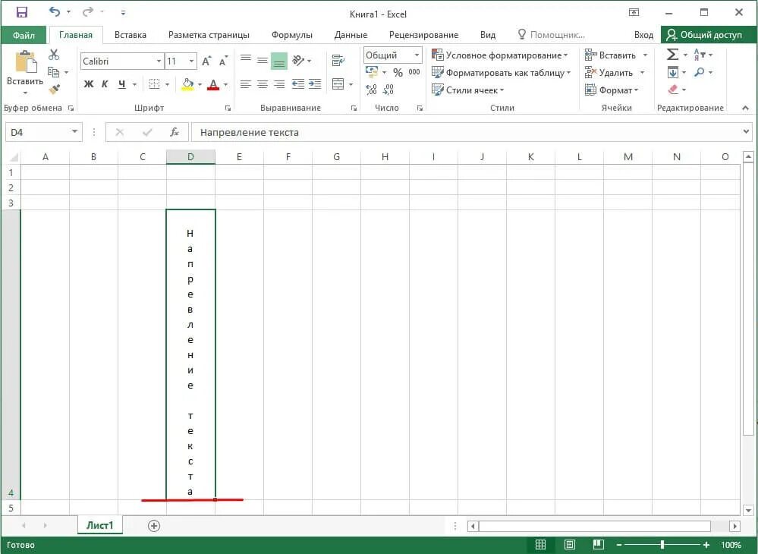
Task: Switch to the Данные tab
Action: pyautogui.click(x=351, y=35)
